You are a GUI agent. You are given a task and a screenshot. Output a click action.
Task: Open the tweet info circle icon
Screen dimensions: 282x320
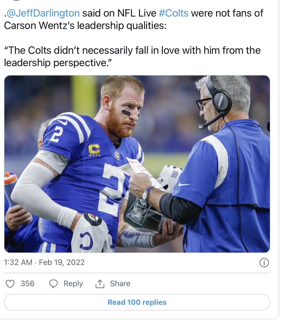[264, 263]
